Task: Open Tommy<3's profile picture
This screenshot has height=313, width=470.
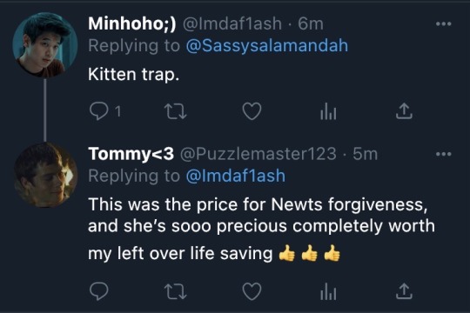Action: coord(45,175)
